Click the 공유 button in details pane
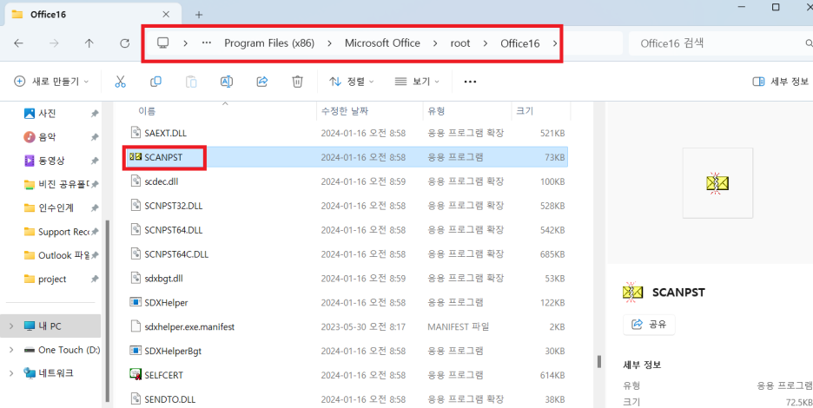 [649, 325]
